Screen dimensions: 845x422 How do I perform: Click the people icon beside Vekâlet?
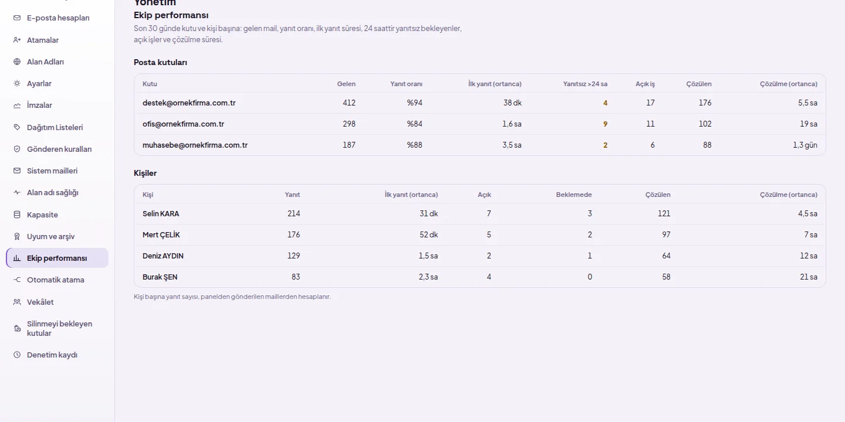click(x=17, y=302)
